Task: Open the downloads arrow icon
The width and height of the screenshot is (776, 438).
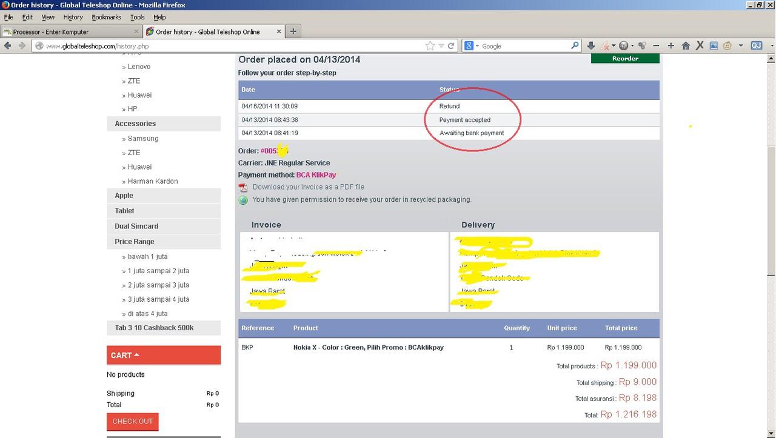Action: pyautogui.click(x=591, y=45)
